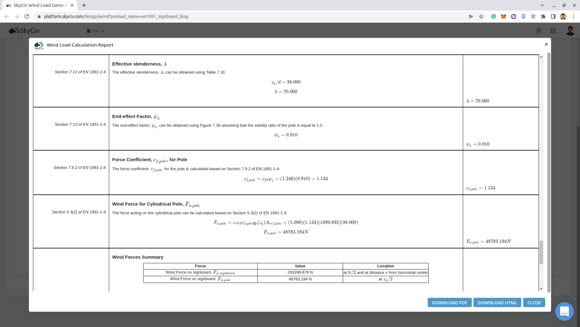Click the SkyCiv logo in header
The image size is (580, 327).
24,31
